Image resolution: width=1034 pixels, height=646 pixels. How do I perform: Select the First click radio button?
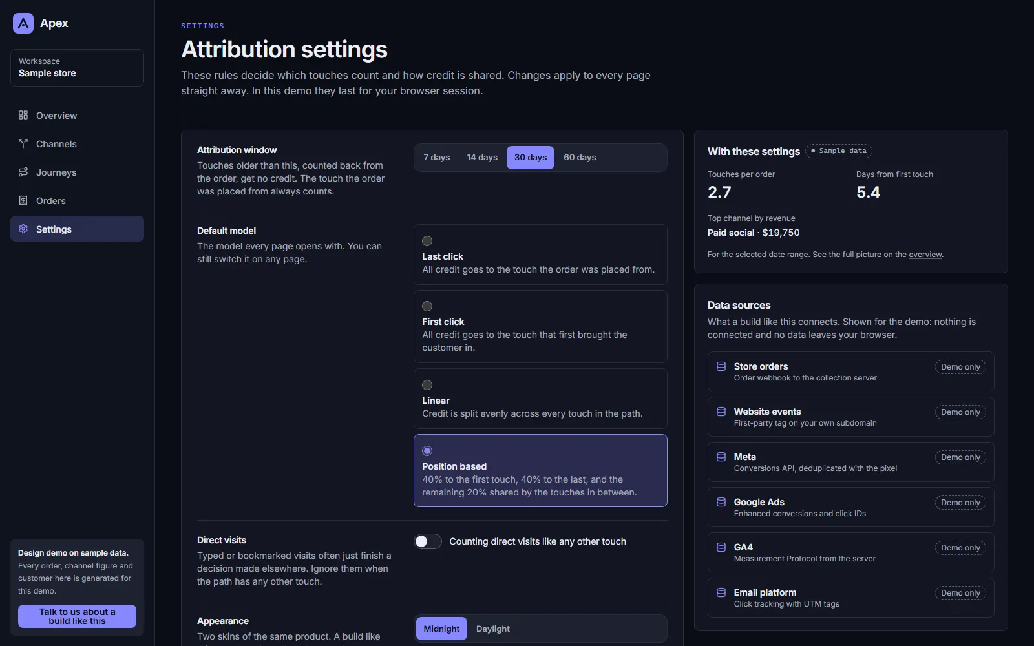(427, 306)
